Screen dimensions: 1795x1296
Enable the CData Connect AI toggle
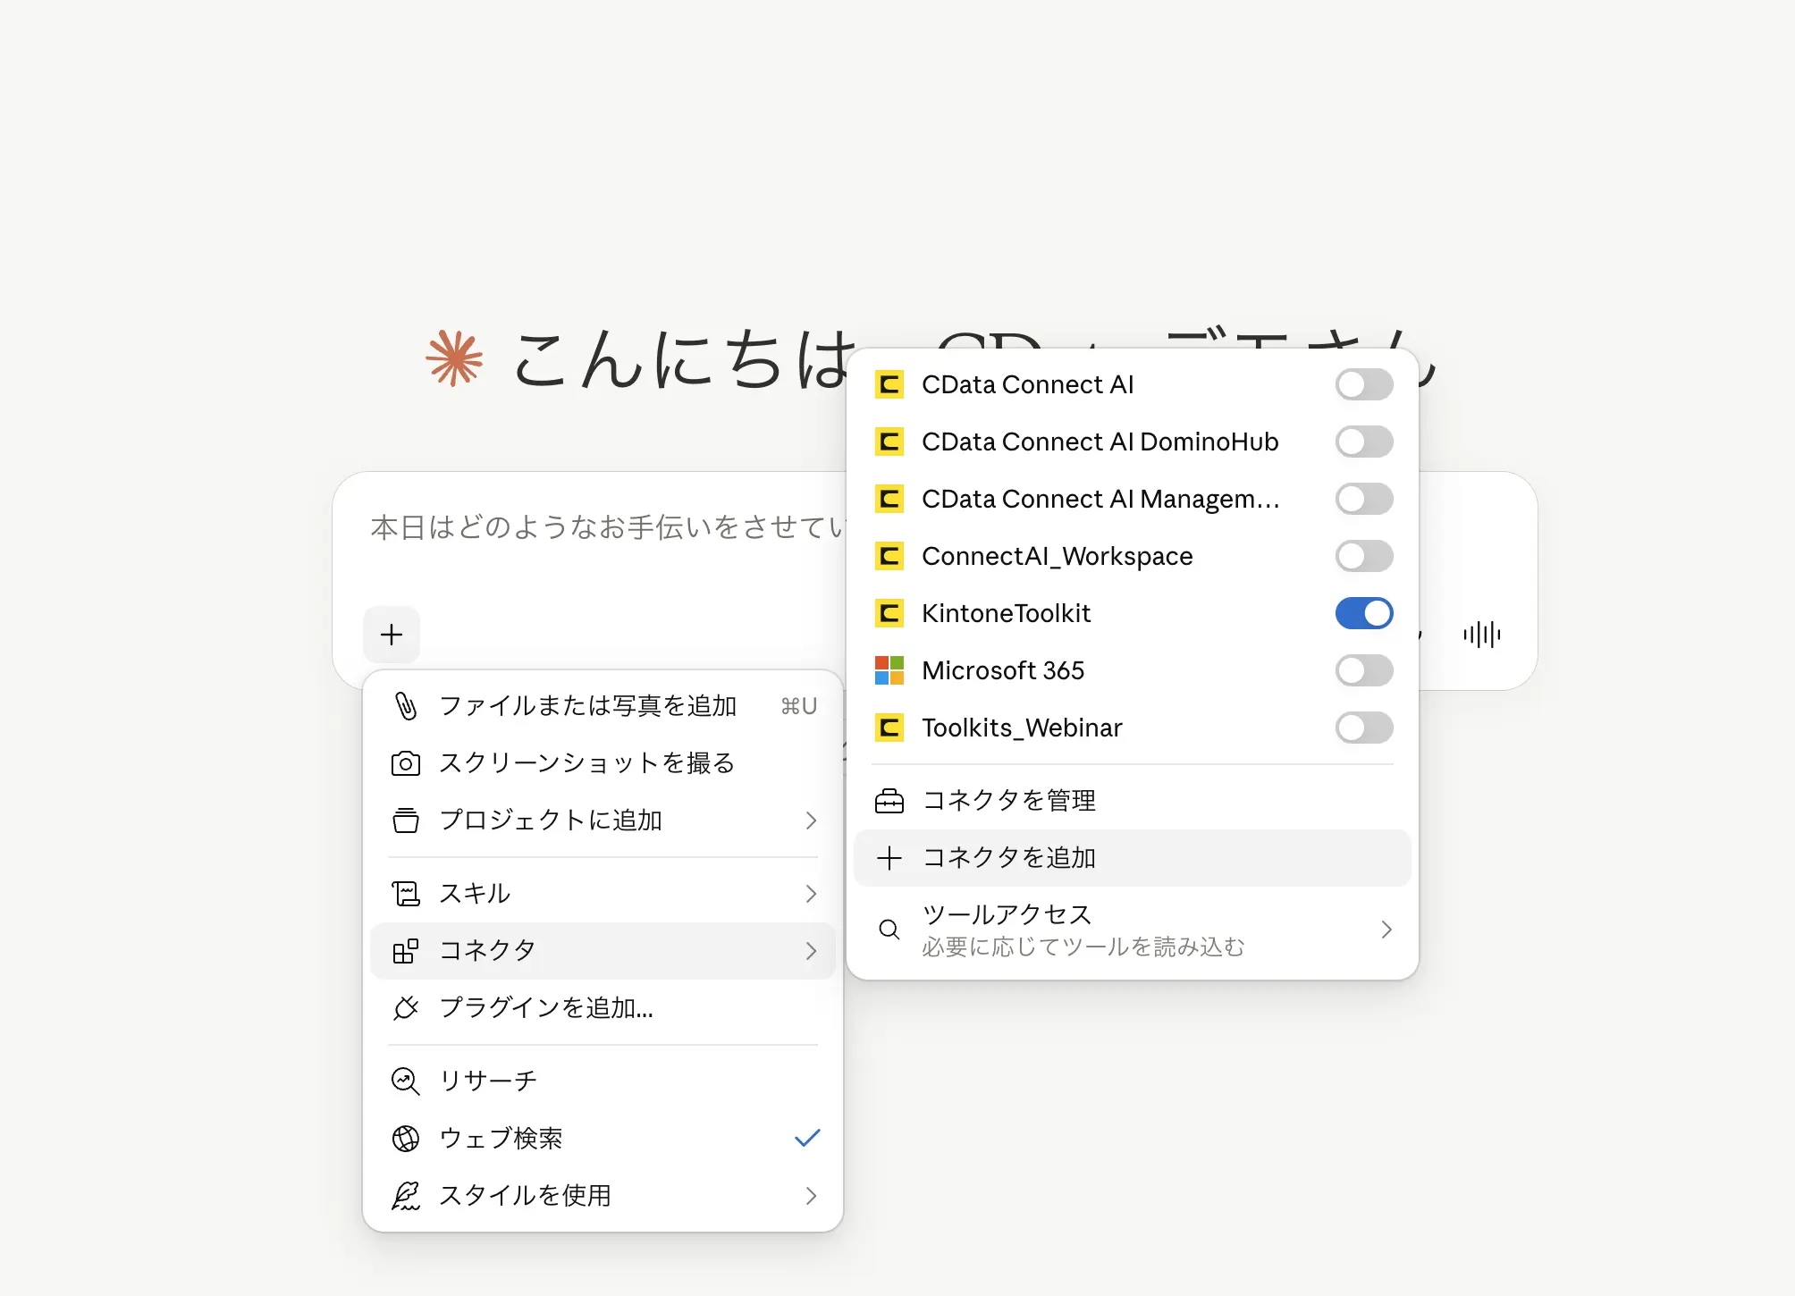1364,384
